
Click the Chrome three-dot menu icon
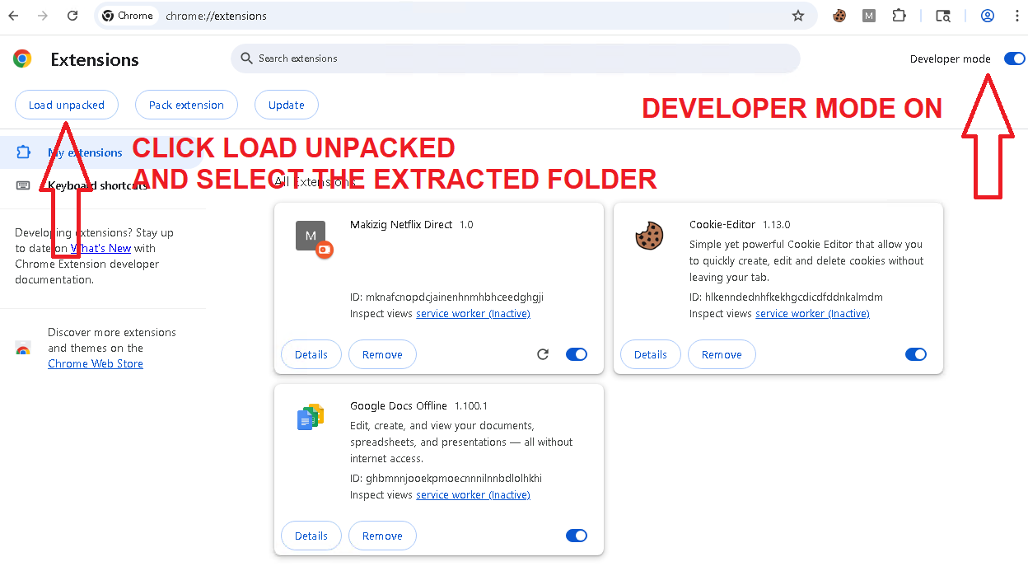click(1017, 16)
